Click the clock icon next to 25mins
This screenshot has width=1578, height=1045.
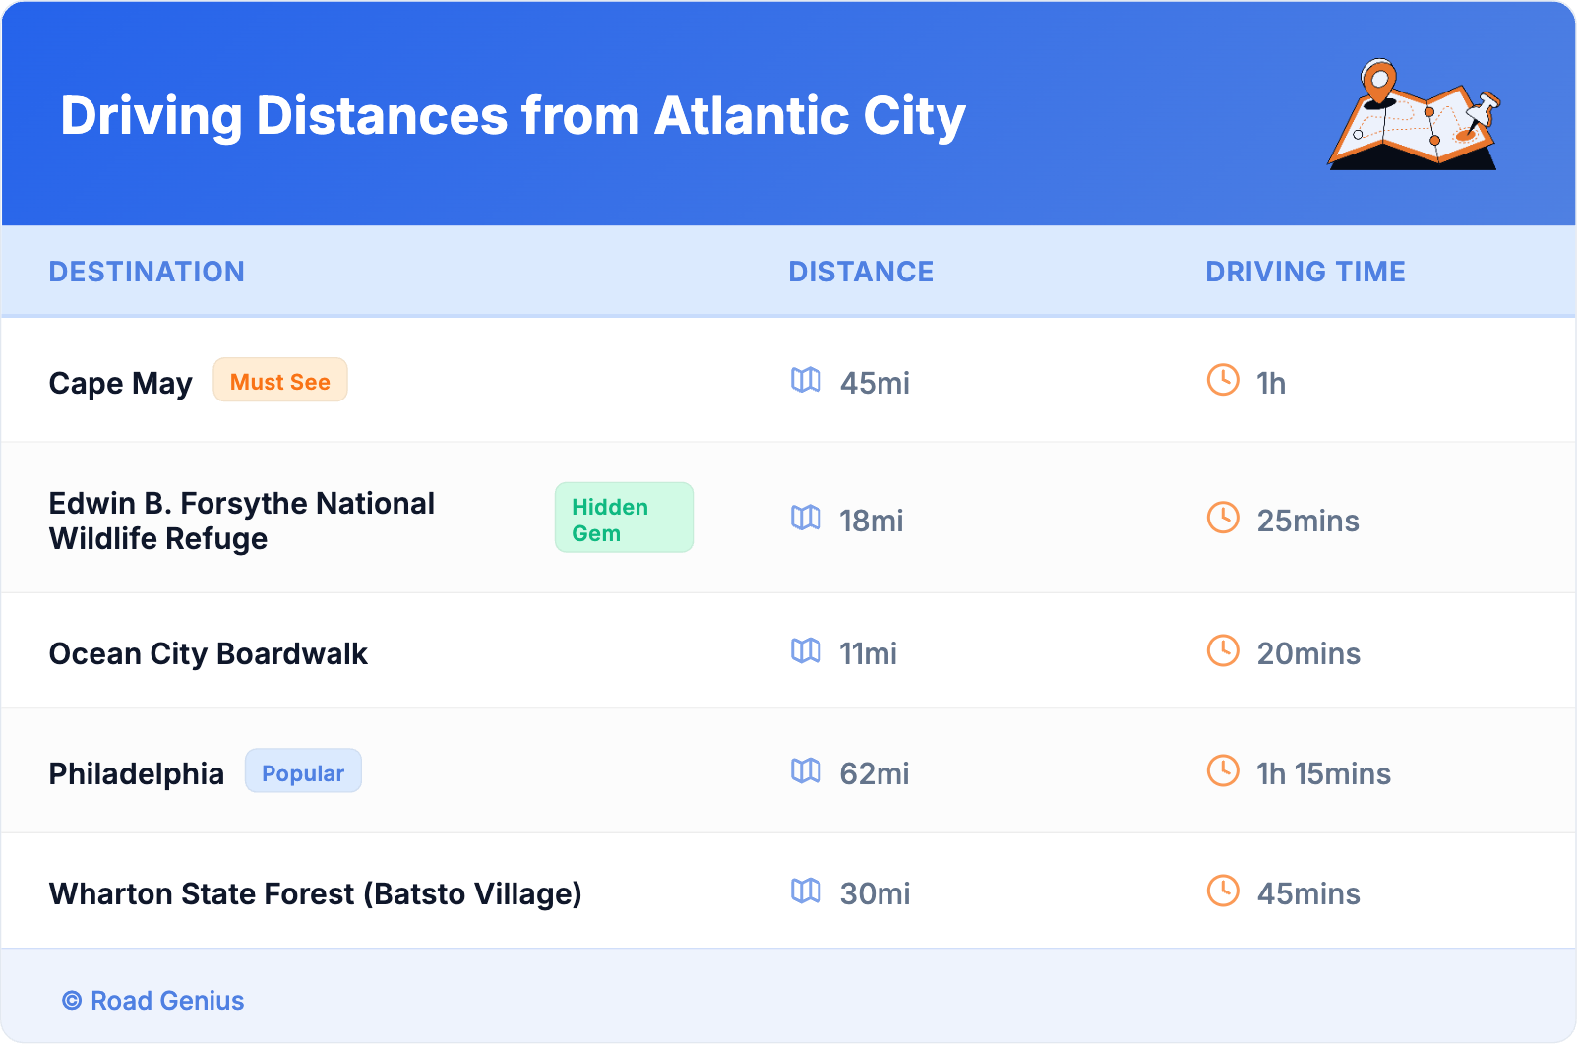[1223, 518]
